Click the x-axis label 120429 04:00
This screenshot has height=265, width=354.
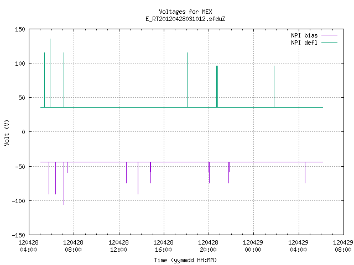298,246
